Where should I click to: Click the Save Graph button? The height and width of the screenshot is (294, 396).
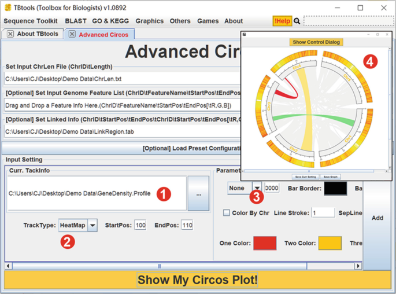[331, 177]
